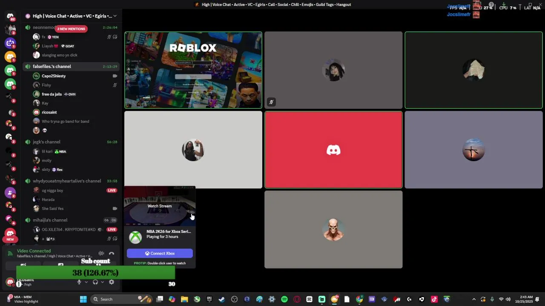Click the LIVE badge next to og nigga boy
Screen dimensions: 545x306
pyautogui.click(x=112, y=190)
